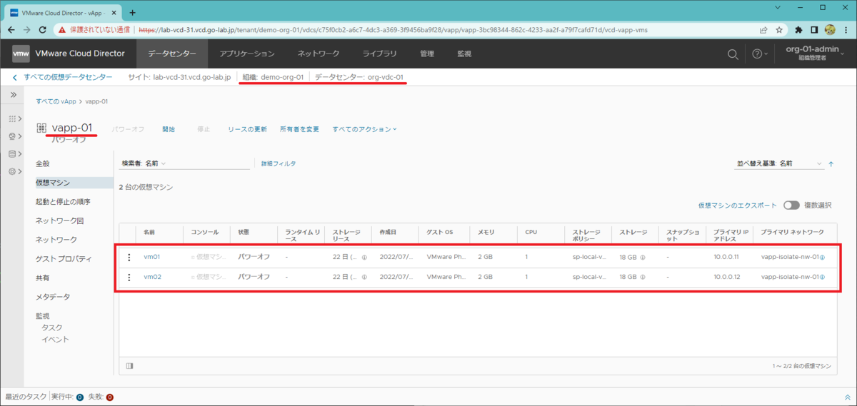Open イベント under 監視 in side menu
This screenshot has width=857, height=406.
click(55, 340)
